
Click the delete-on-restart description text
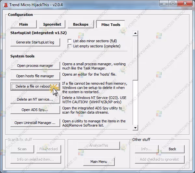(x=95, y=88)
